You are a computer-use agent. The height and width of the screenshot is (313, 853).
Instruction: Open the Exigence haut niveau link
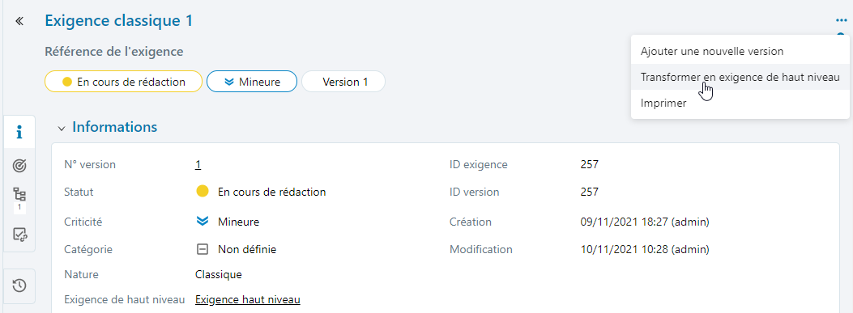click(248, 299)
